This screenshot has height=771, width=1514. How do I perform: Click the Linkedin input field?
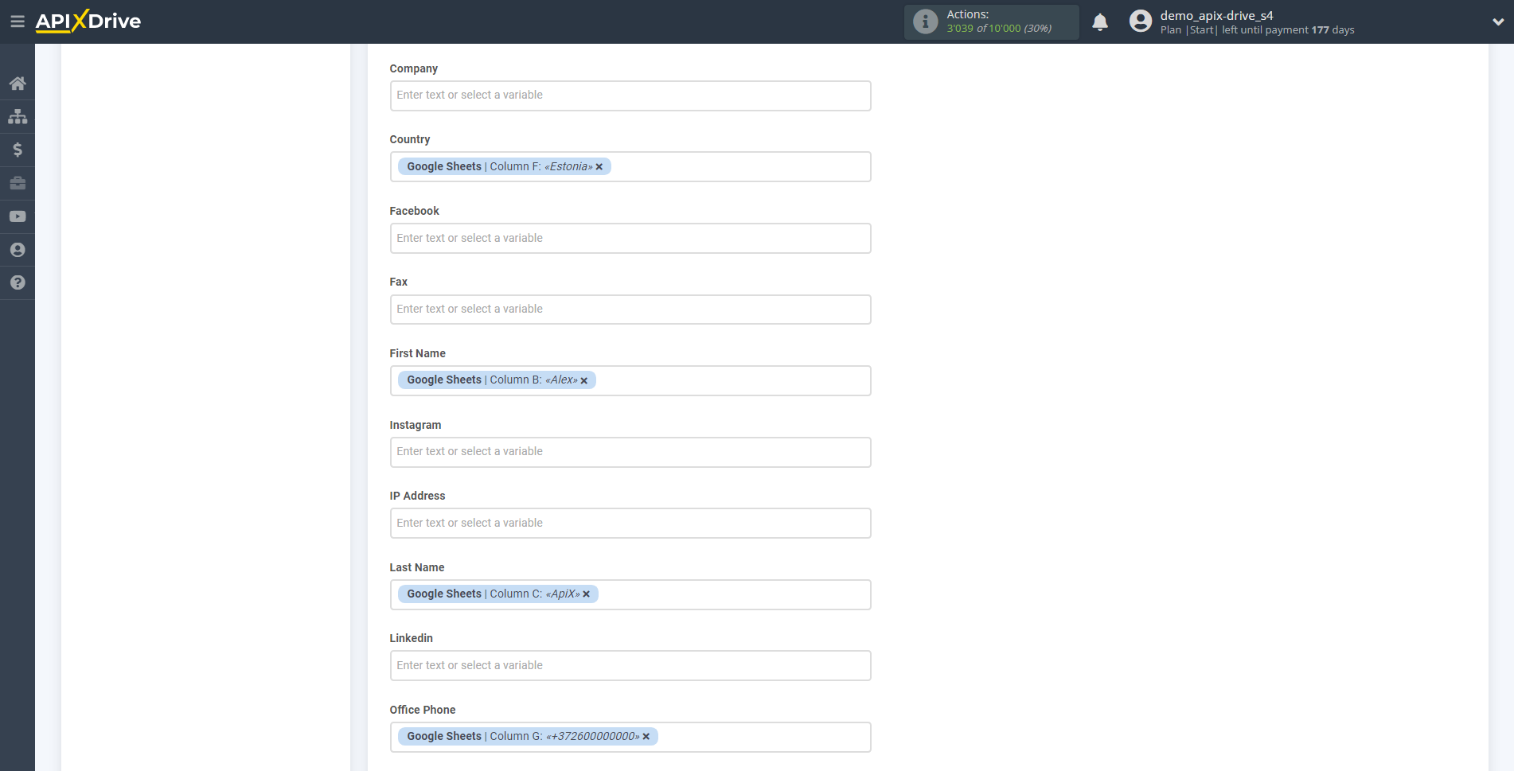(x=630, y=665)
